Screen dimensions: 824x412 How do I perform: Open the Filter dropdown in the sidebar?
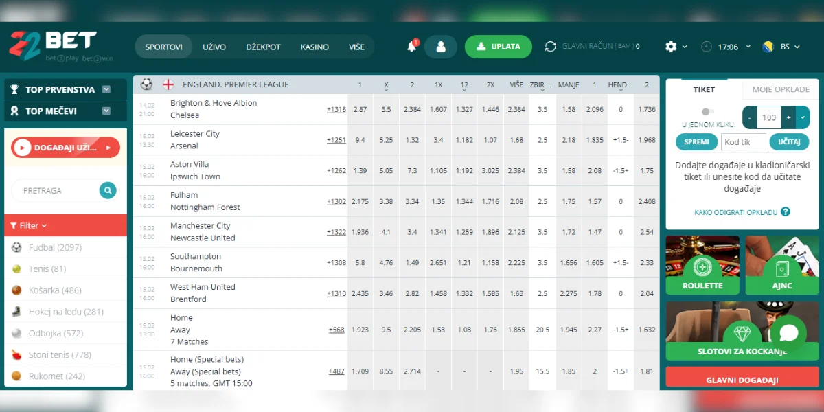click(27, 225)
